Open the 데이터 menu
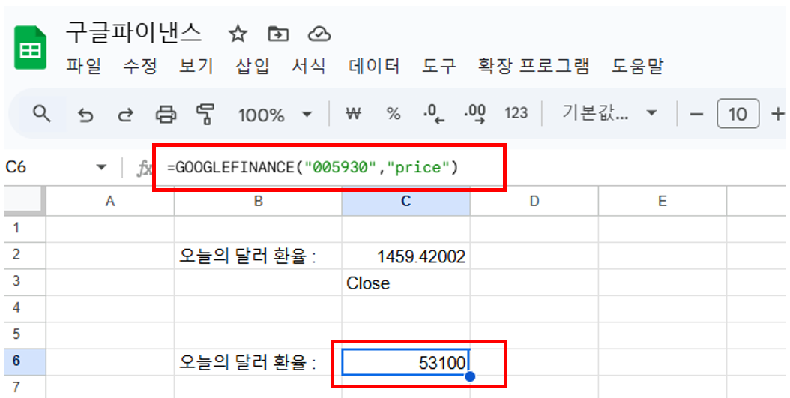 click(374, 66)
